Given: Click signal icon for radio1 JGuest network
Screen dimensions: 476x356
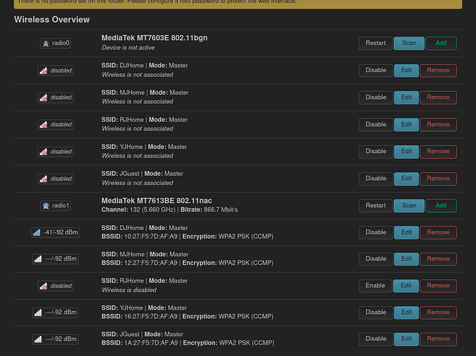Looking at the screenshot, I should click(x=38, y=340).
